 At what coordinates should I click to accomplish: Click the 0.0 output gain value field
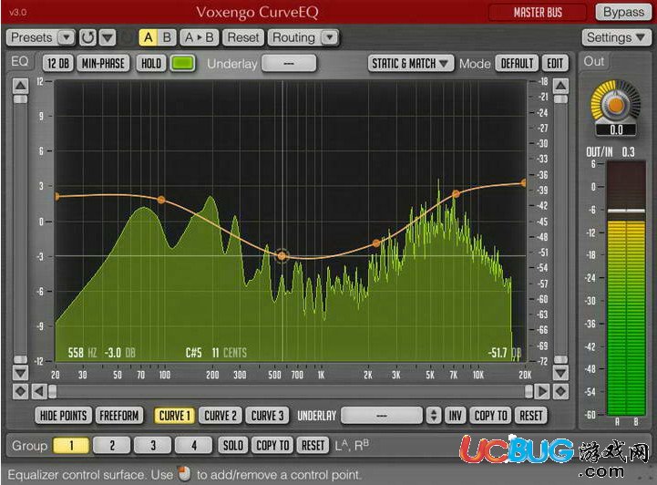click(616, 130)
